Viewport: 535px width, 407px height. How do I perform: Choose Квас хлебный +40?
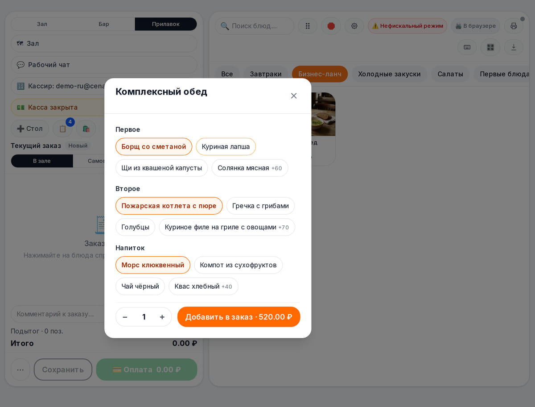[203, 287]
